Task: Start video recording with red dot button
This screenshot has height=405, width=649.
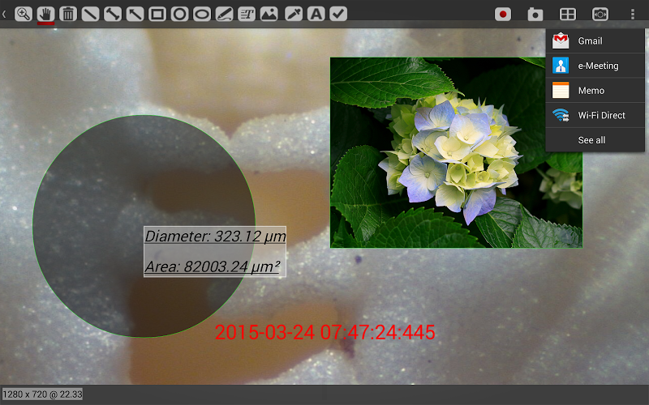Action: [503, 15]
